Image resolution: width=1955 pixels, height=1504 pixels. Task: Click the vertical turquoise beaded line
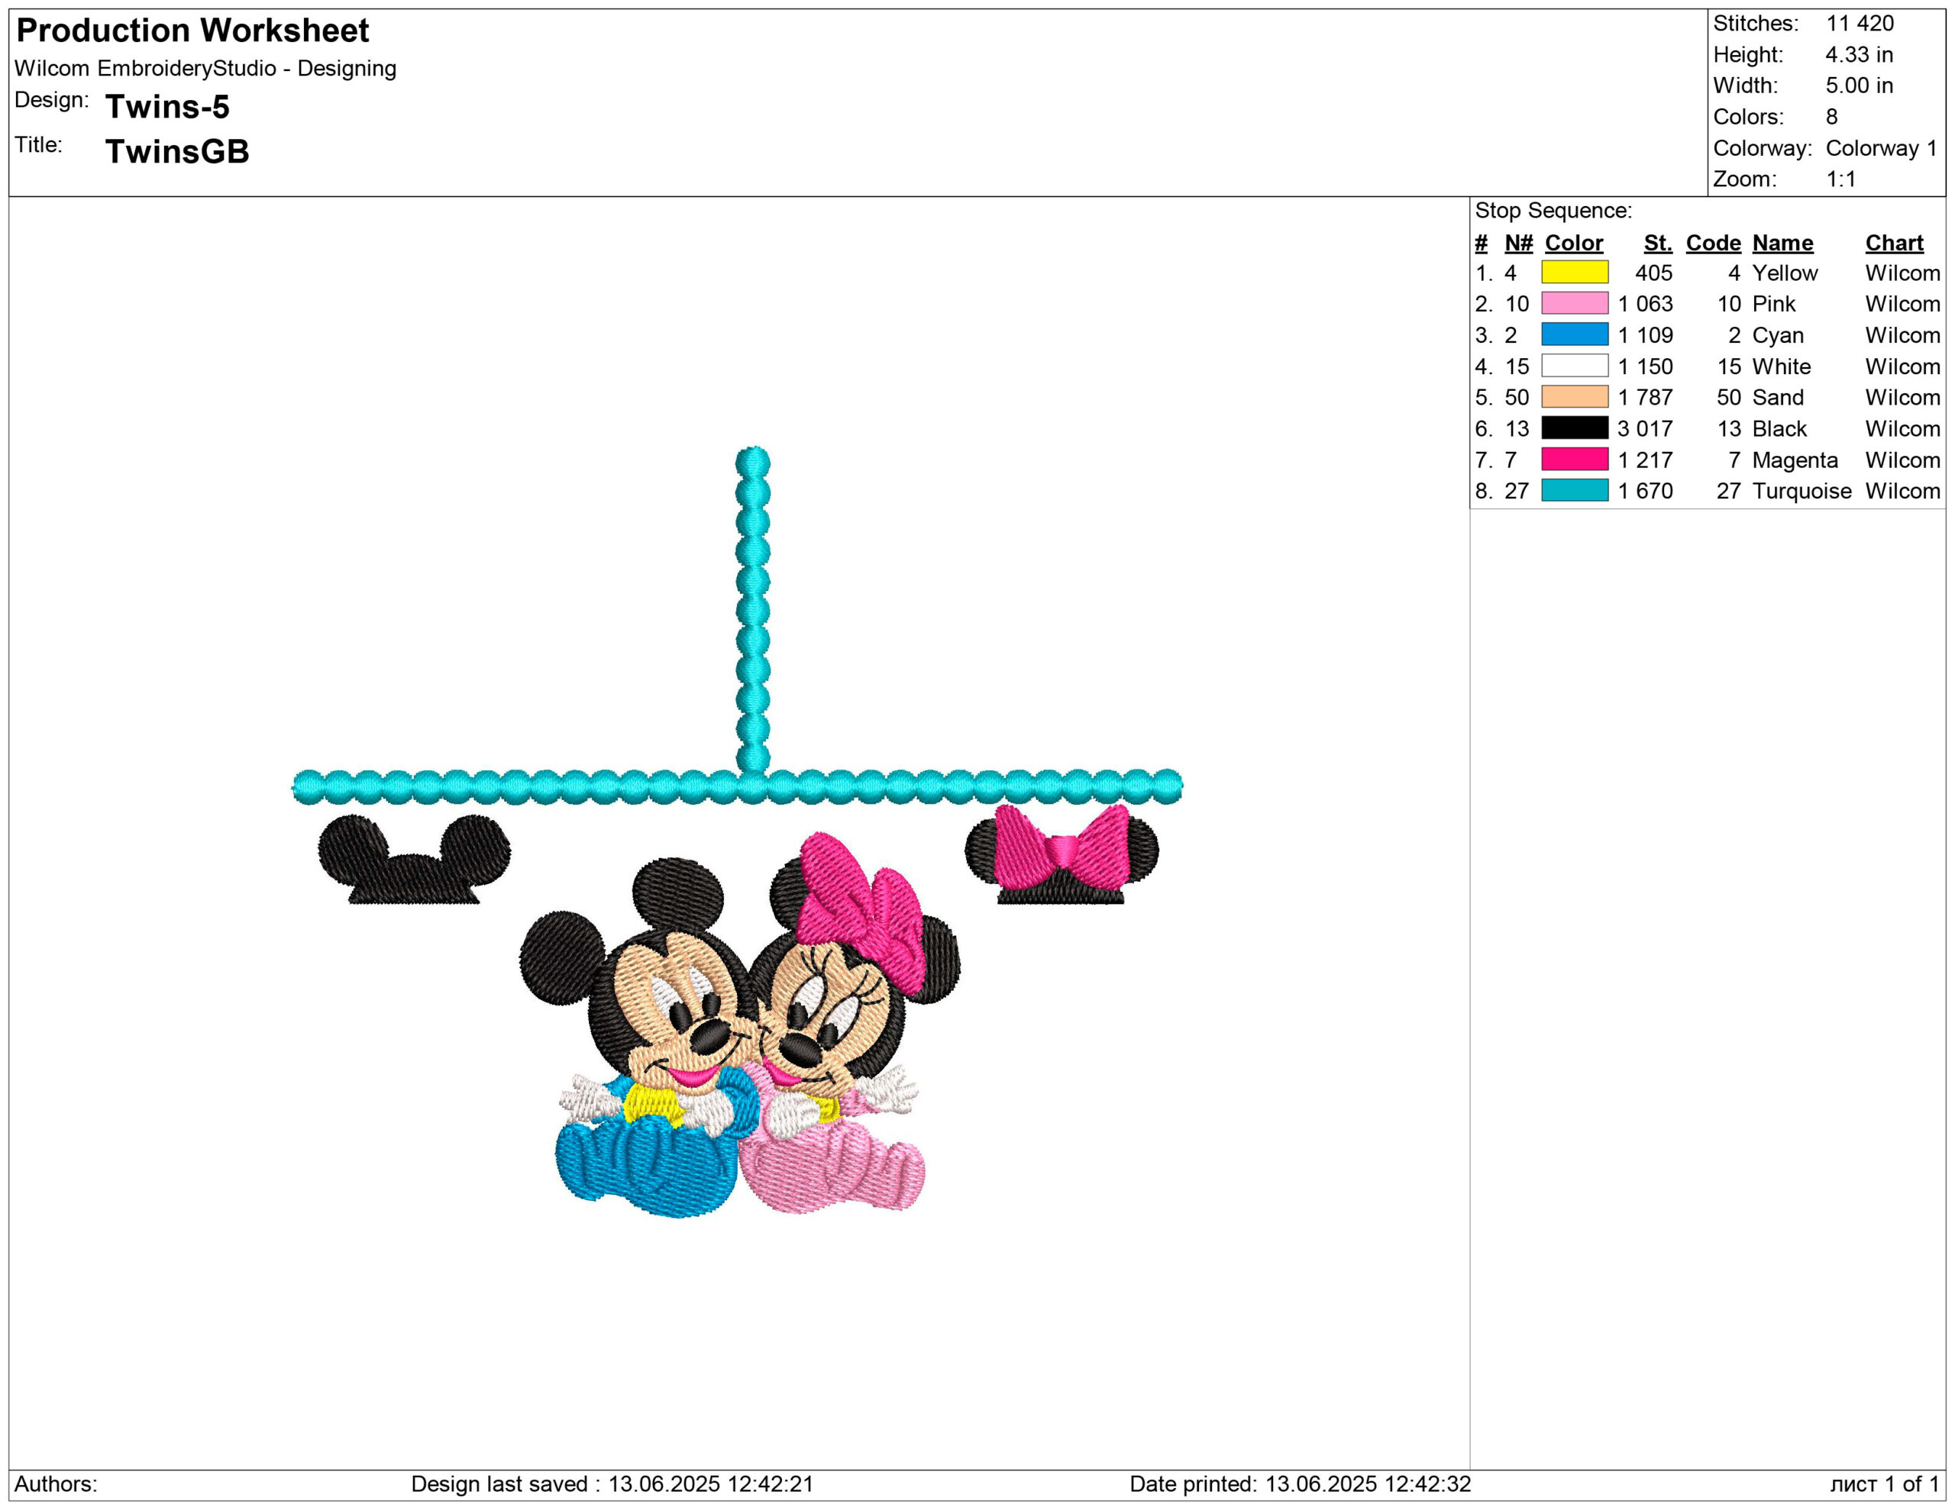[753, 608]
